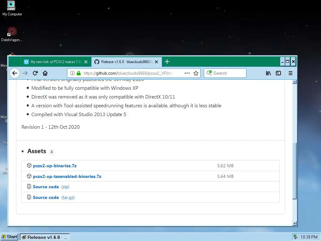Click the taskbar clock showing 10:39 PM
The height and width of the screenshot is (241, 321).
309,237
